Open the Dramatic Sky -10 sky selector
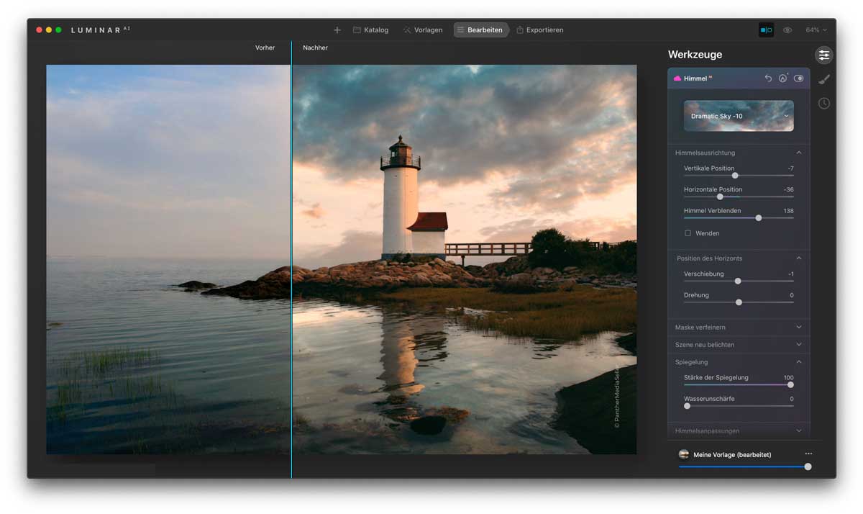 [x=739, y=116]
